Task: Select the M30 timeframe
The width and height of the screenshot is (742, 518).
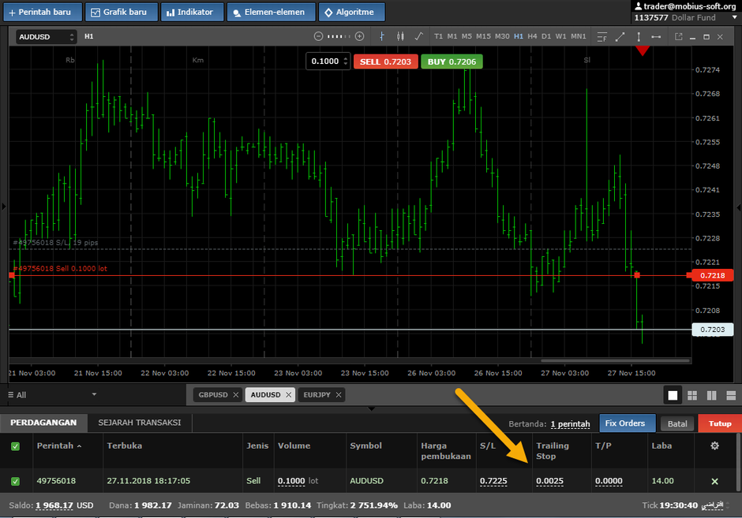Action: point(502,36)
